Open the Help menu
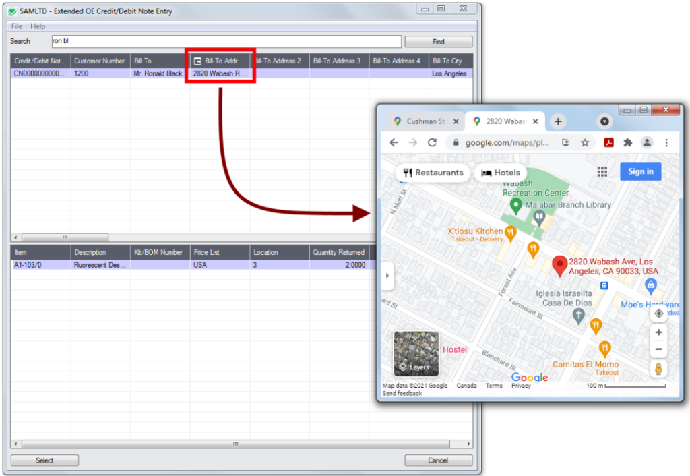 (38, 26)
